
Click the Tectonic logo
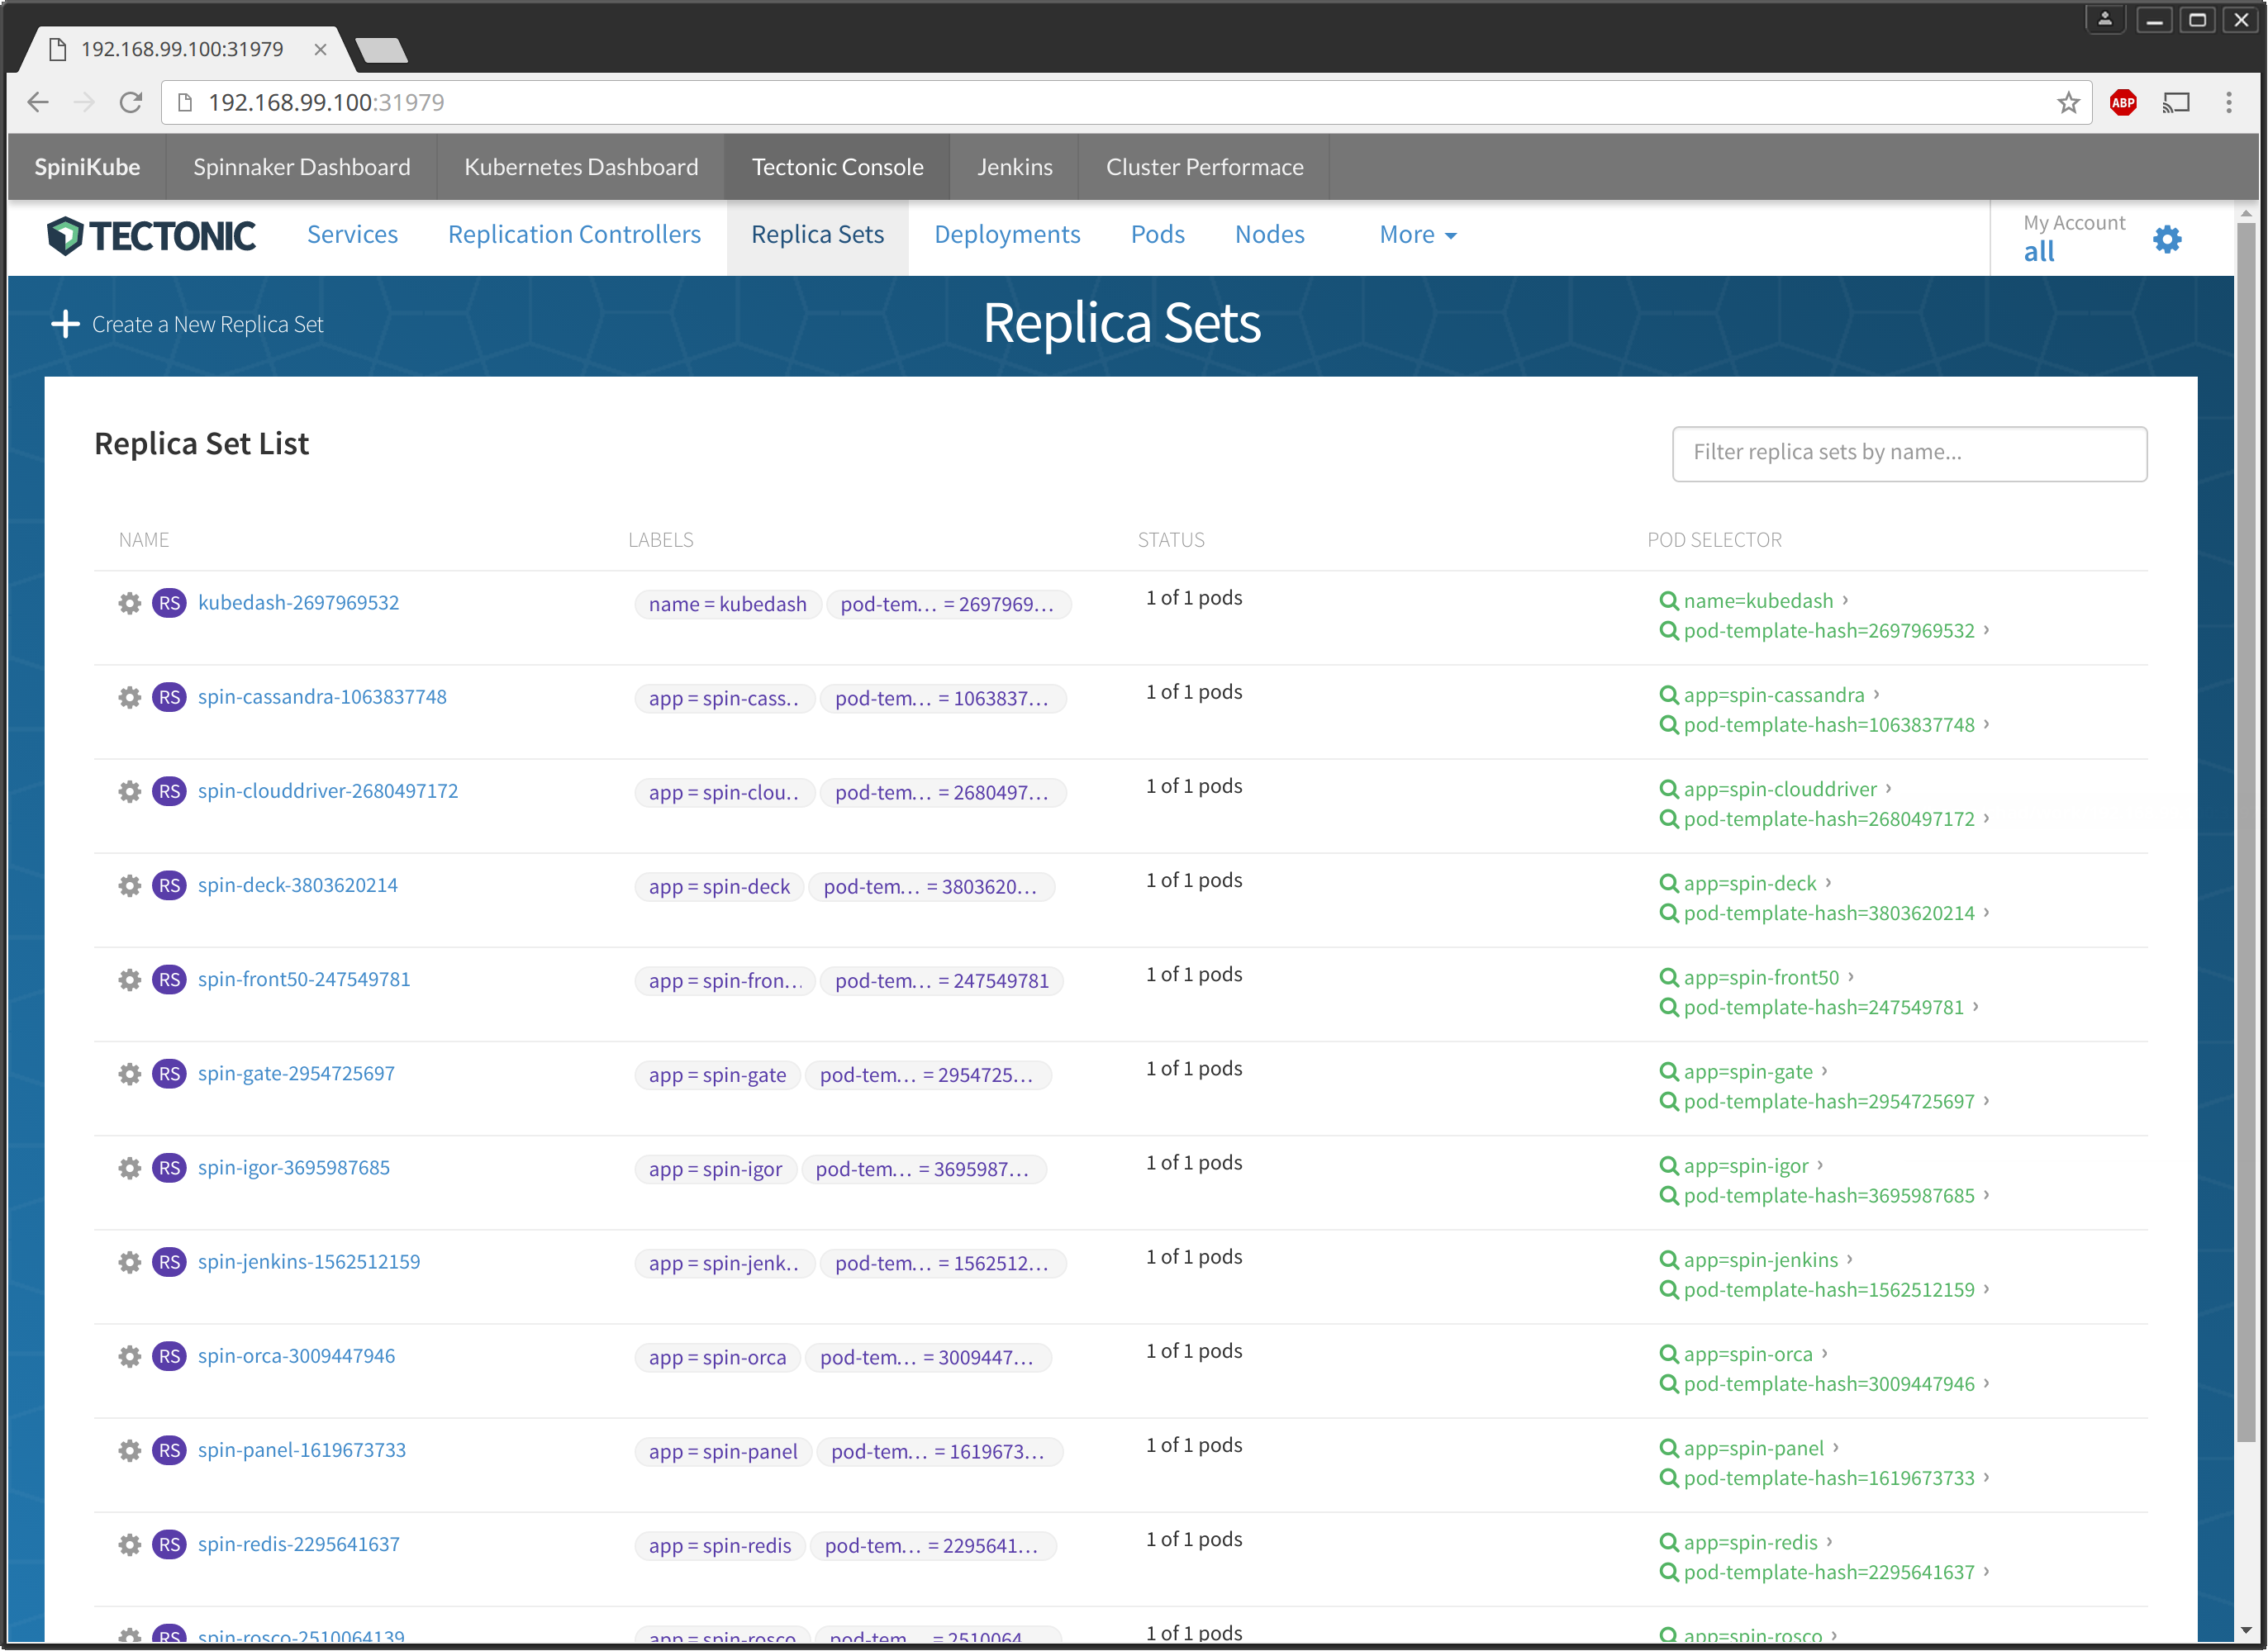pyautogui.click(x=151, y=236)
